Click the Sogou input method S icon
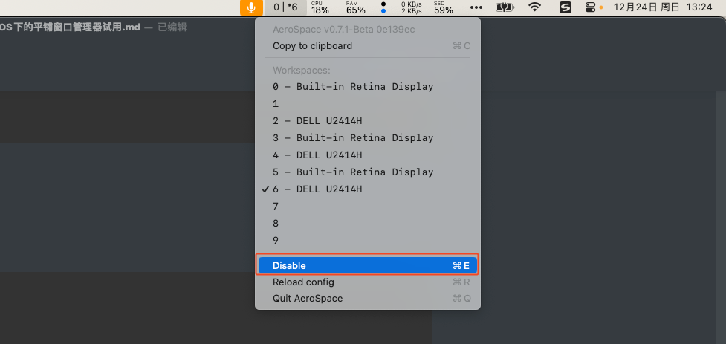 click(x=565, y=7)
